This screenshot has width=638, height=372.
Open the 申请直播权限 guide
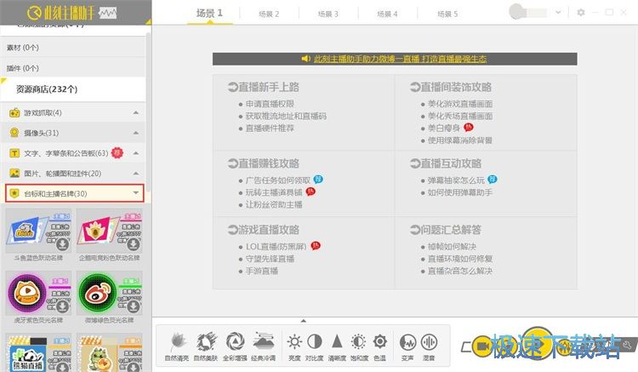[270, 104]
